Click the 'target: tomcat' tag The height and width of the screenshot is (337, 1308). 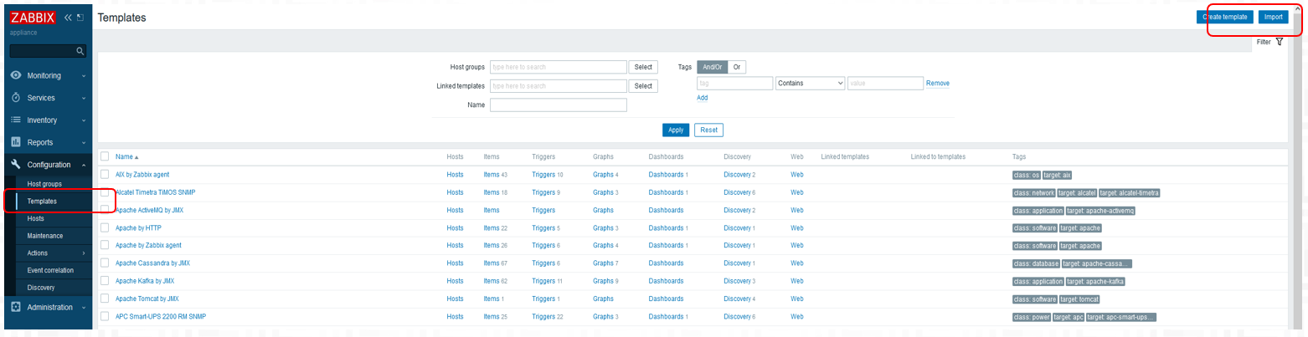[x=1081, y=299]
